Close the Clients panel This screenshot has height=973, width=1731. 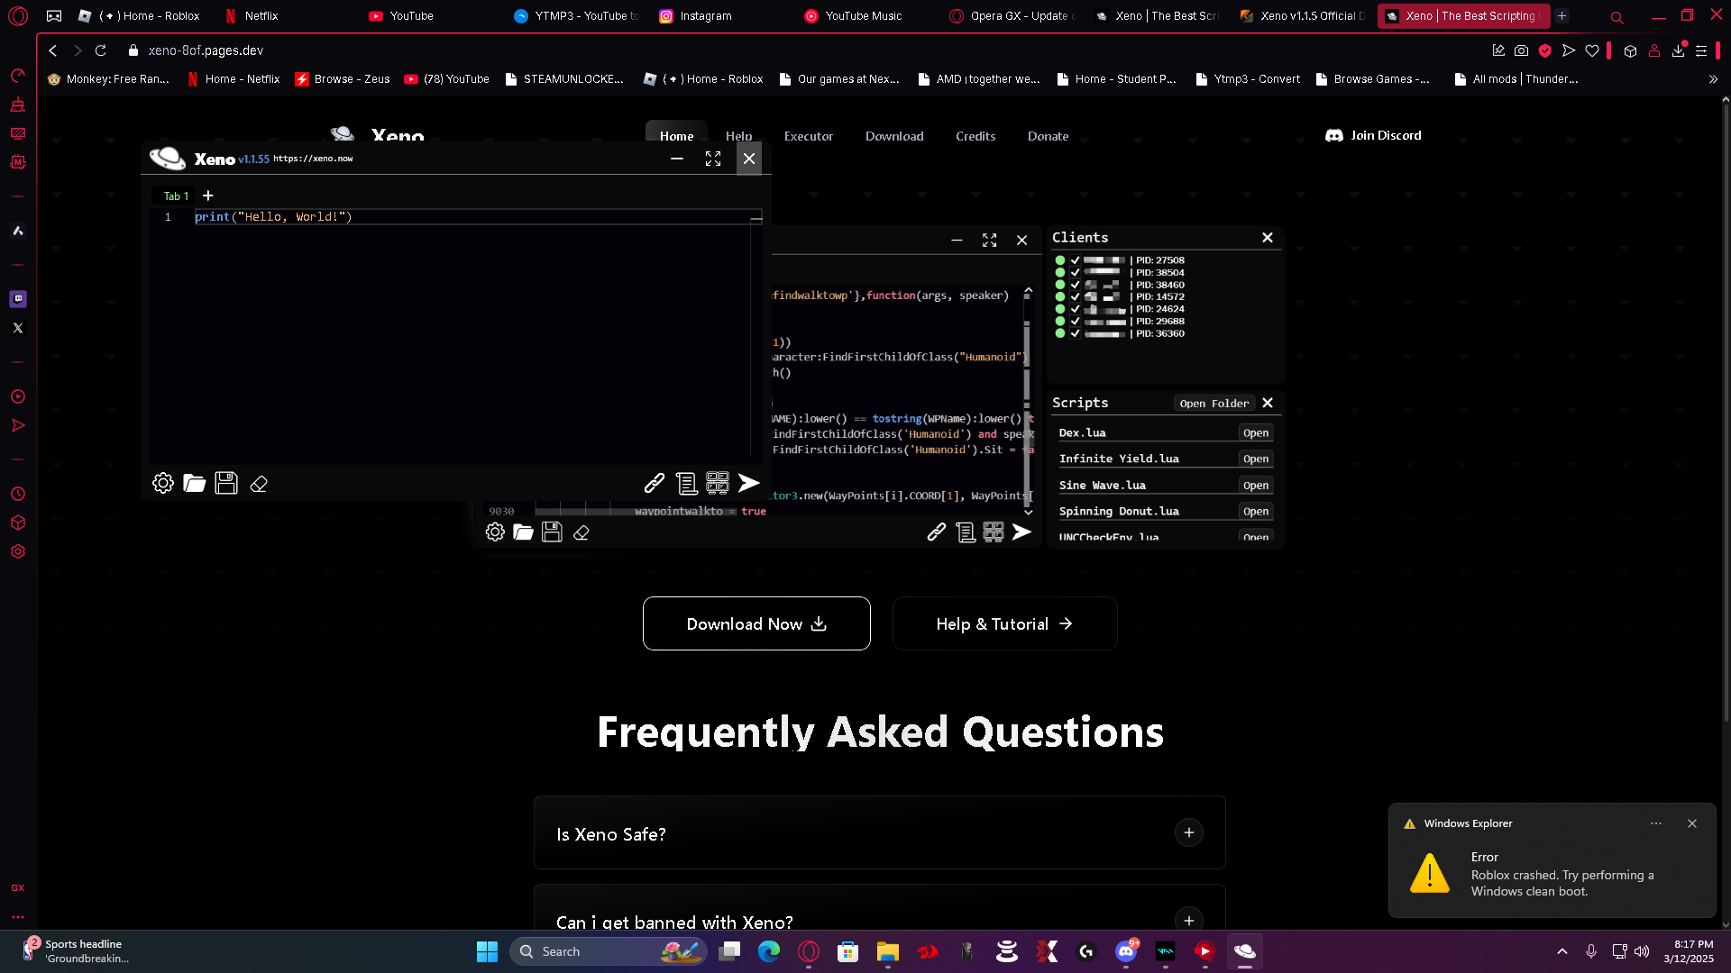(x=1268, y=238)
